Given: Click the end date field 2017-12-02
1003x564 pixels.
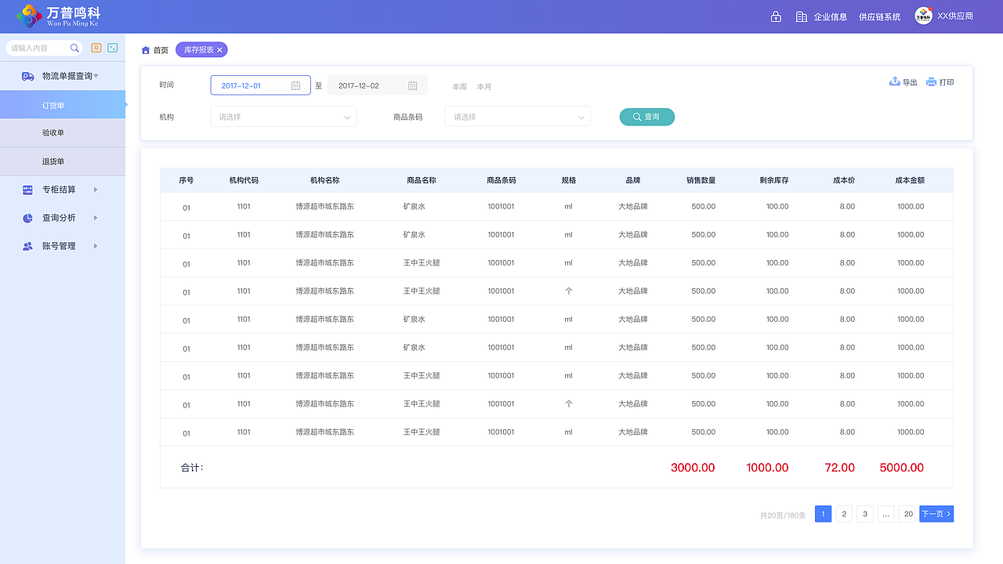Looking at the screenshot, I should (378, 85).
